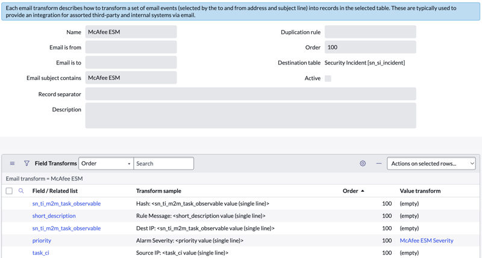Click the Email transform = McAfee ESM breadcrumb
Viewport: 482px width, 258px height.
pyautogui.click(x=44, y=179)
